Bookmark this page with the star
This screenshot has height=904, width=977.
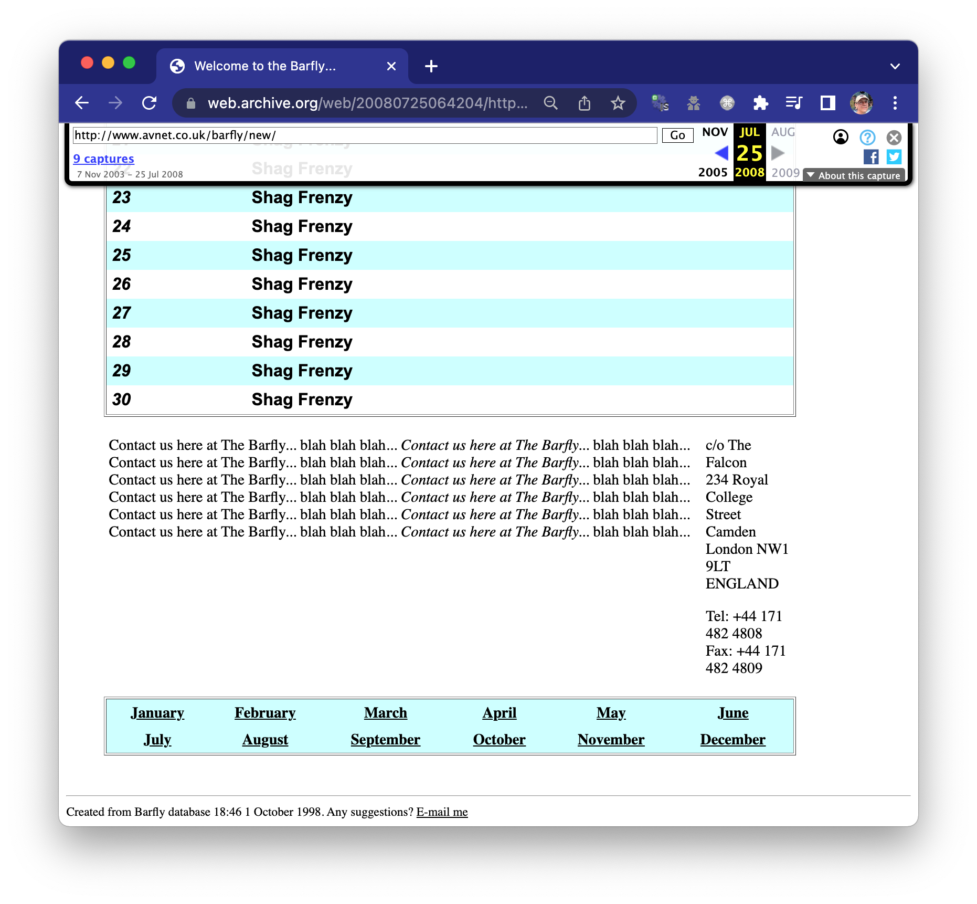click(618, 103)
